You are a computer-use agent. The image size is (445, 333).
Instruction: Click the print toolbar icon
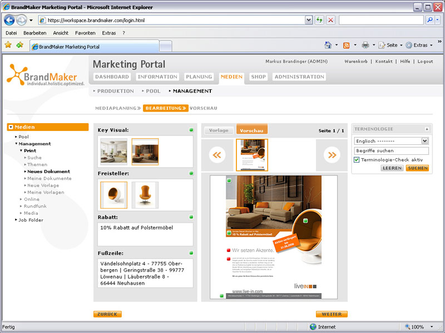[x=365, y=46]
